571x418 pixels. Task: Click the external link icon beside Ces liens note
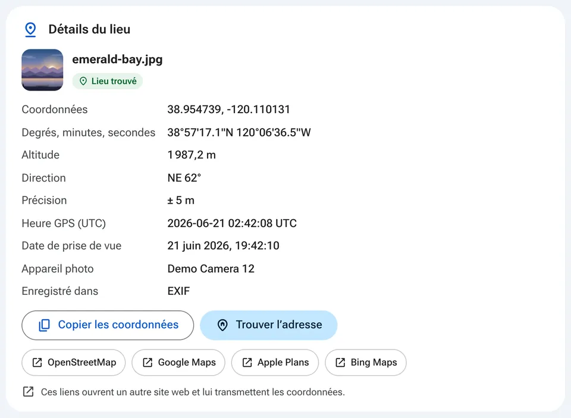(x=28, y=392)
